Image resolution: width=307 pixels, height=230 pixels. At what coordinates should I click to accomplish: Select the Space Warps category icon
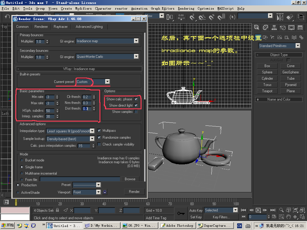tap(294, 37)
